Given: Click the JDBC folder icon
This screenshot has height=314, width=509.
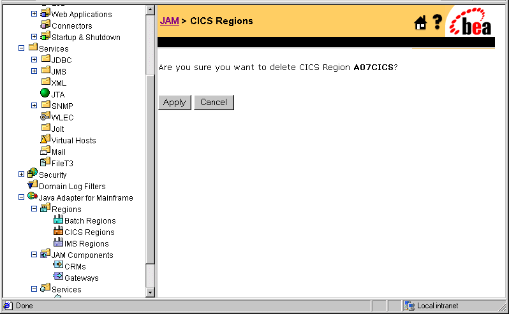Looking at the screenshot, I should [46, 59].
